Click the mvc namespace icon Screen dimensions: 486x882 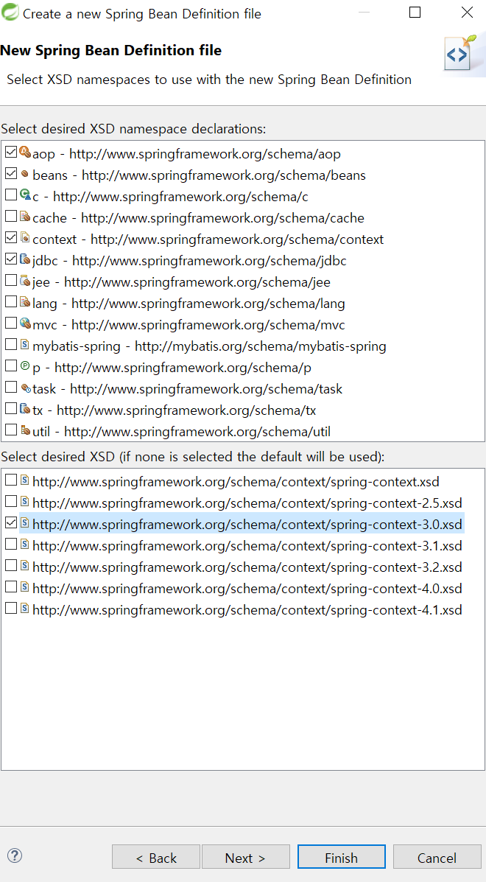25,324
